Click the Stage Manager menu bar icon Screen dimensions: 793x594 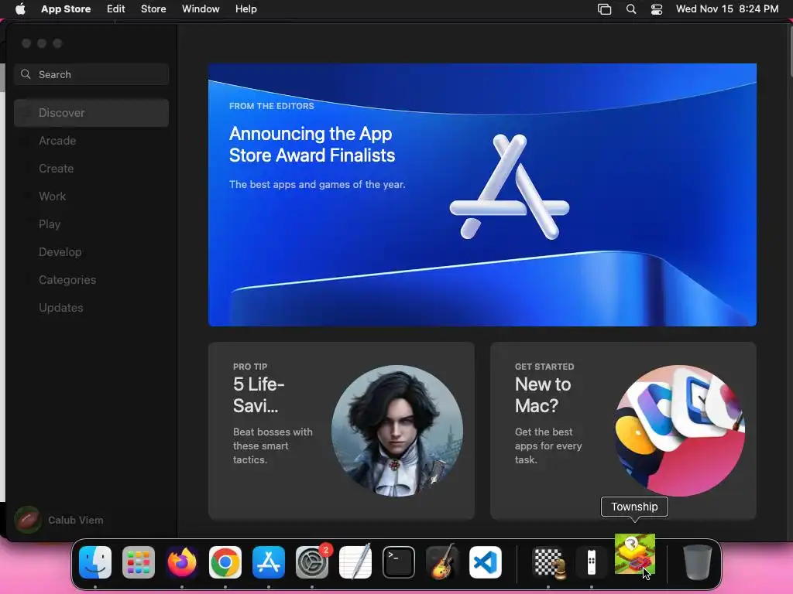pos(604,9)
